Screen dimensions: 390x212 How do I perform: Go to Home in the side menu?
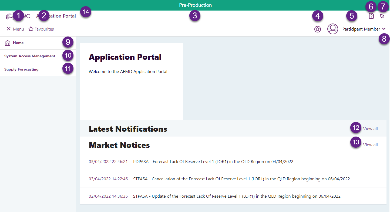pos(38,43)
